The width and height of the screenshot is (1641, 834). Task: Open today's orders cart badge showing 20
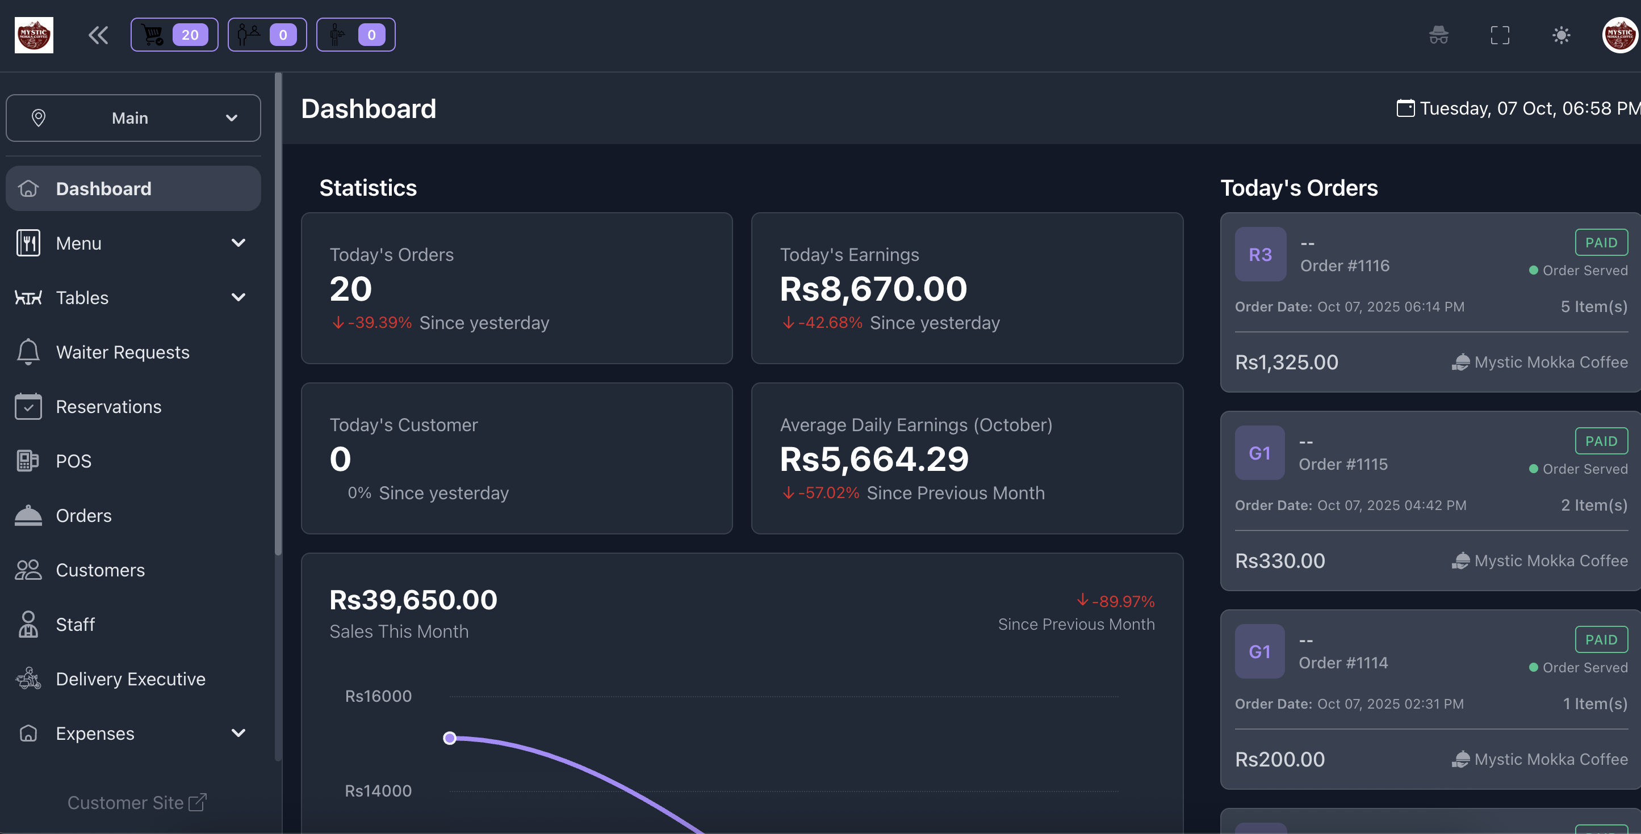click(x=174, y=35)
